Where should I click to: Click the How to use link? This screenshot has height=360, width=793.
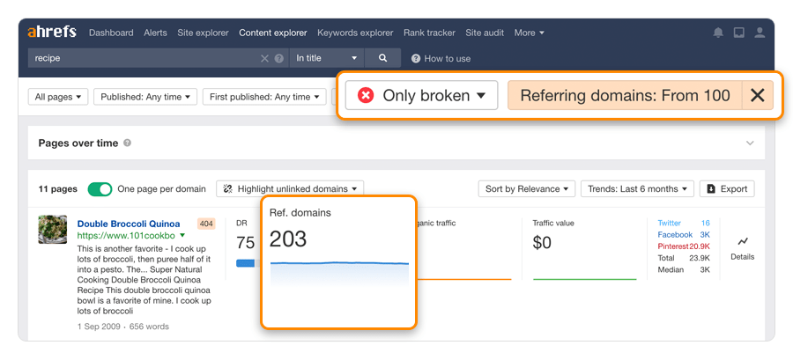pyautogui.click(x=447, y=59)
